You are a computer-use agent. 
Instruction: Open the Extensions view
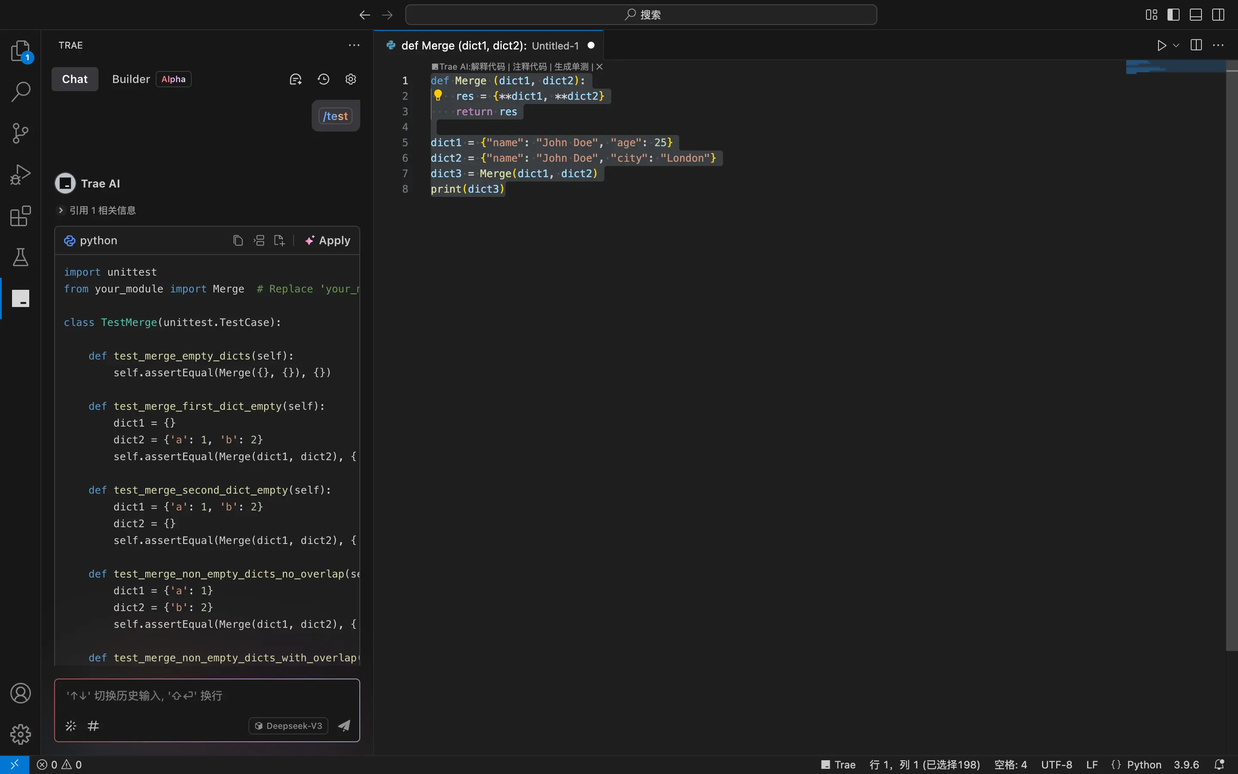click(x=21, y=216)
